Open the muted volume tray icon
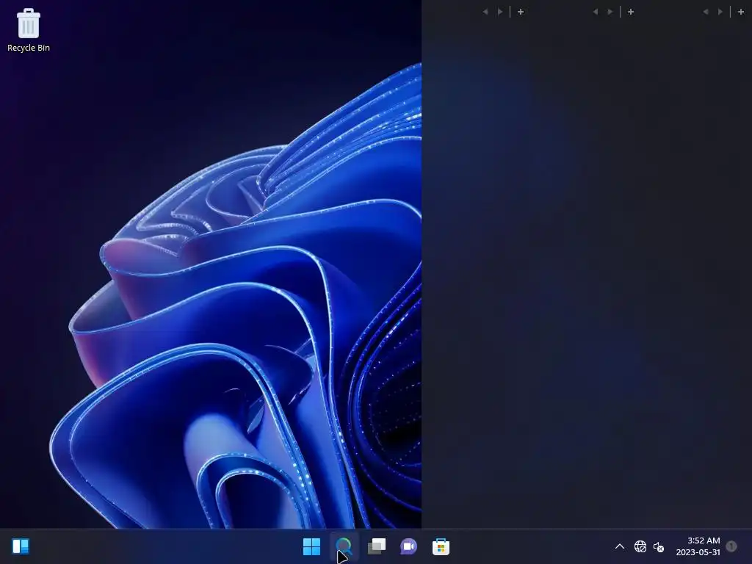Image resolution: width=752 pixels, height=564 pixels. click(659, 546)
